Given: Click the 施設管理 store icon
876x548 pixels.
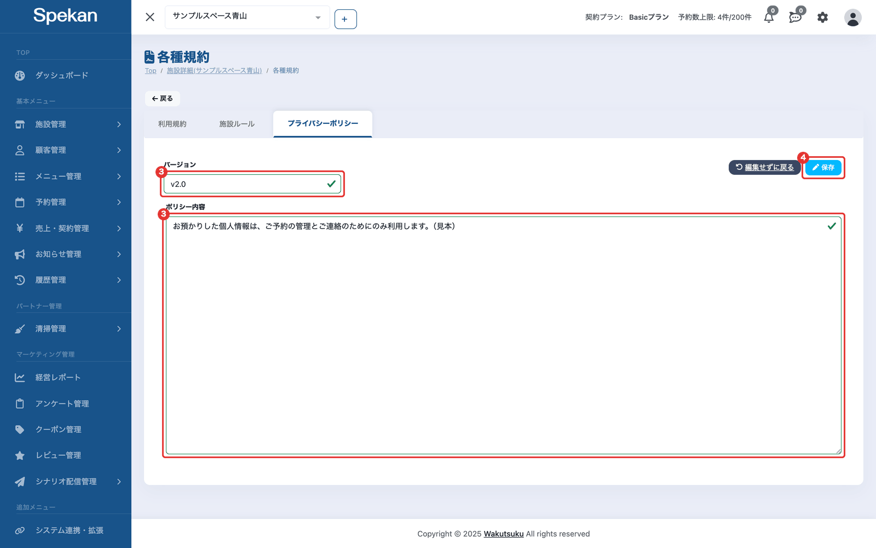Looking at the screenshot, I should point(20,124).
